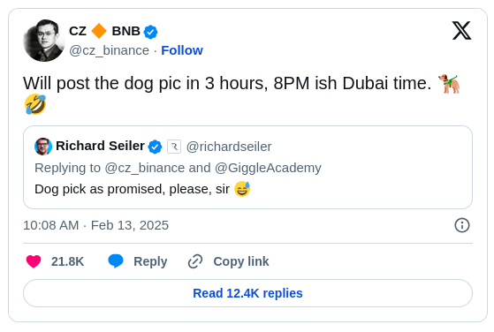The height and width of the screenshot is (332, 494).
Task: Open Richard Seiler's small avatar
Action: 43,147
